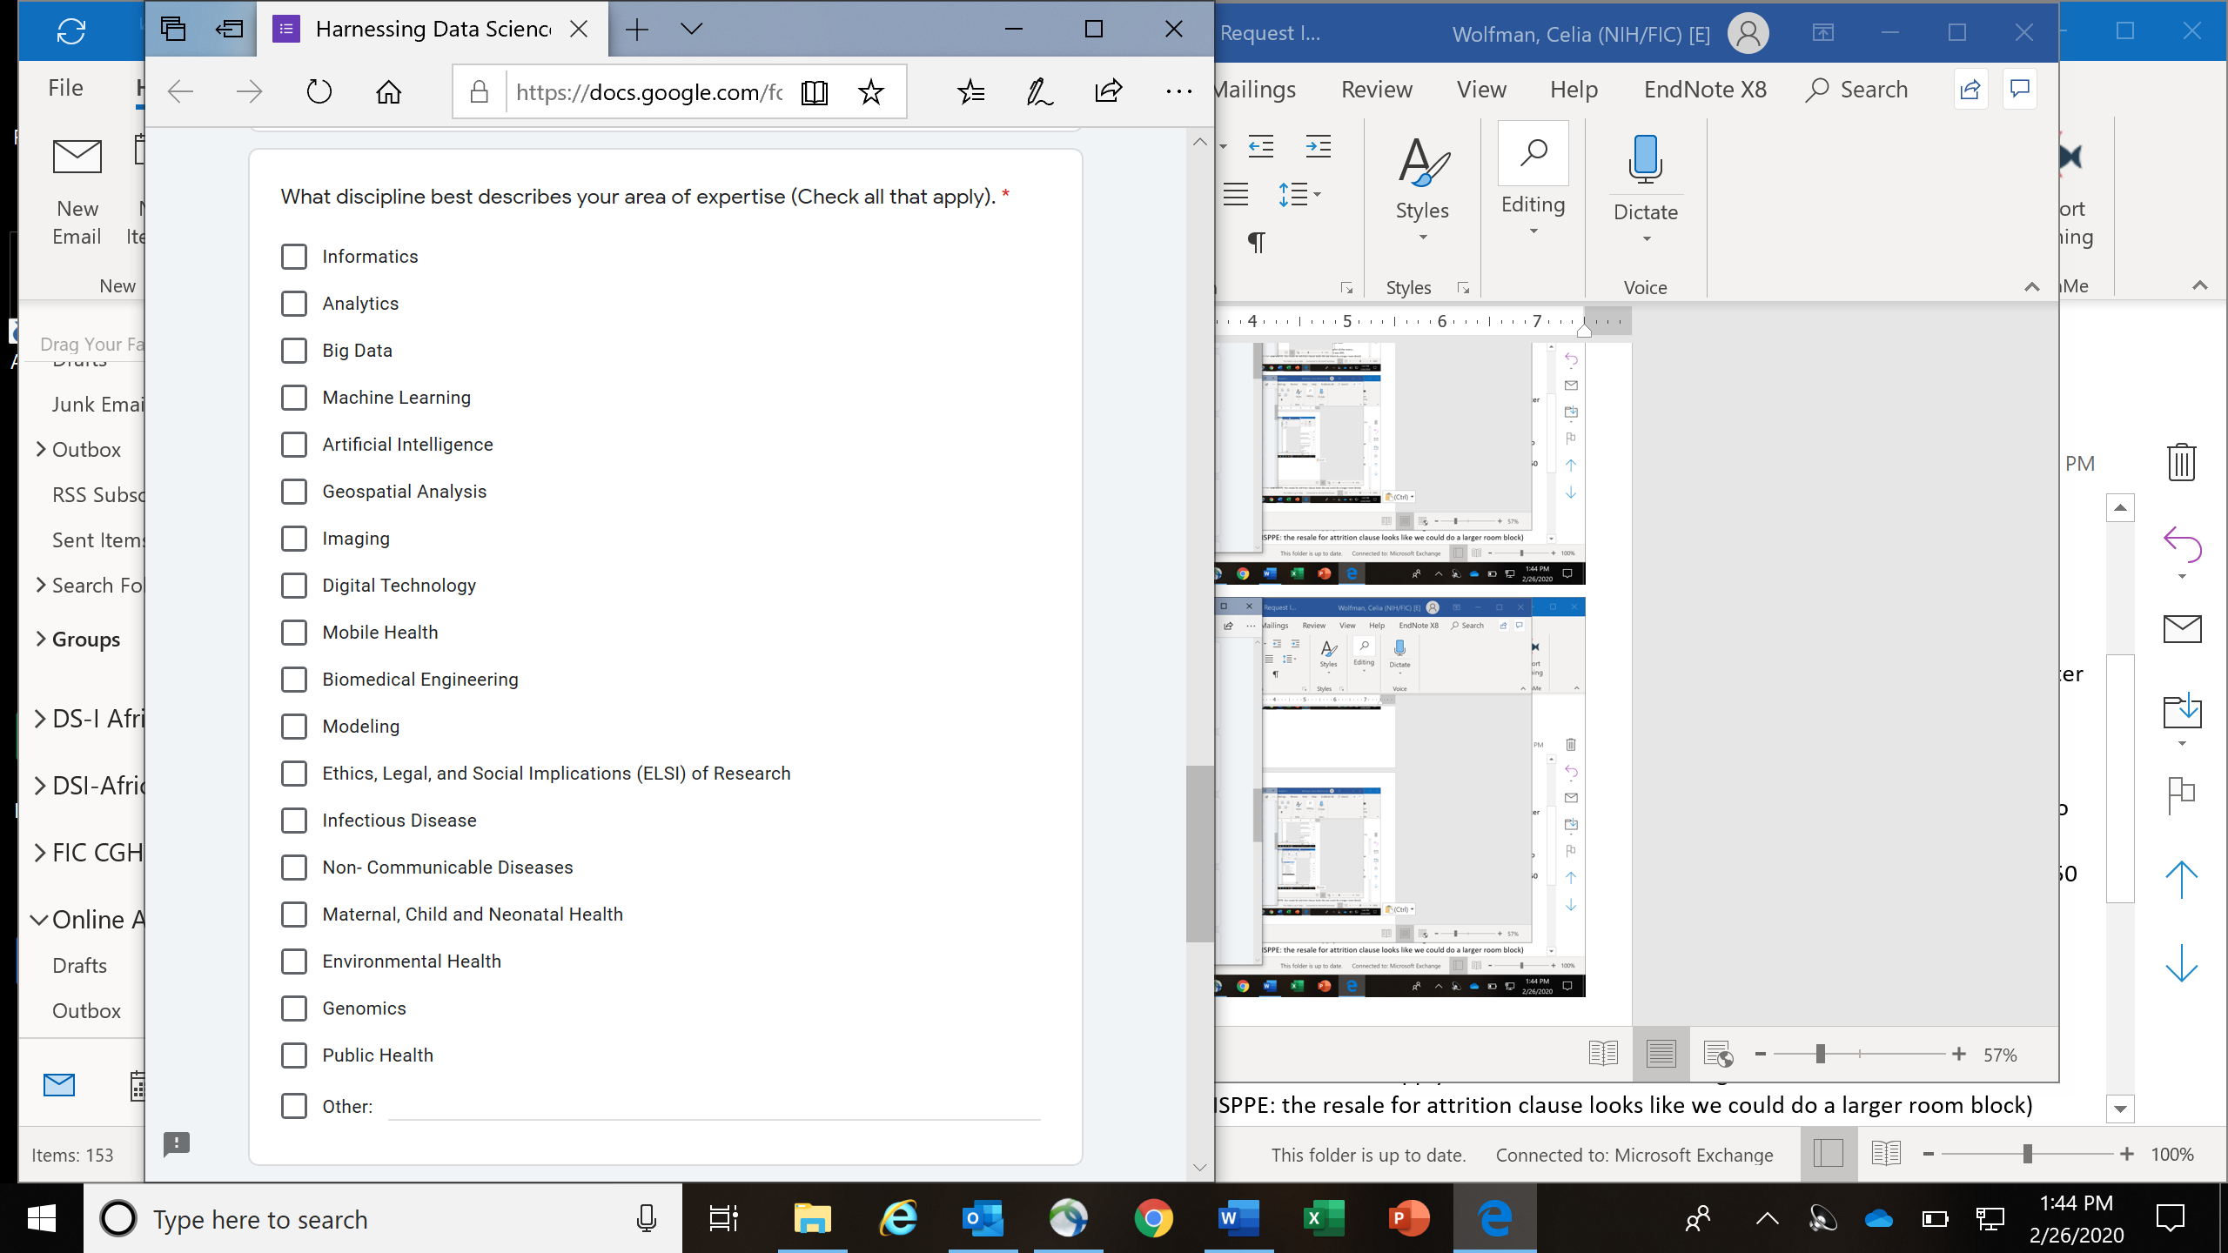Click the Edge home icon
The image size is (2228, 1253).
[388, 91]
